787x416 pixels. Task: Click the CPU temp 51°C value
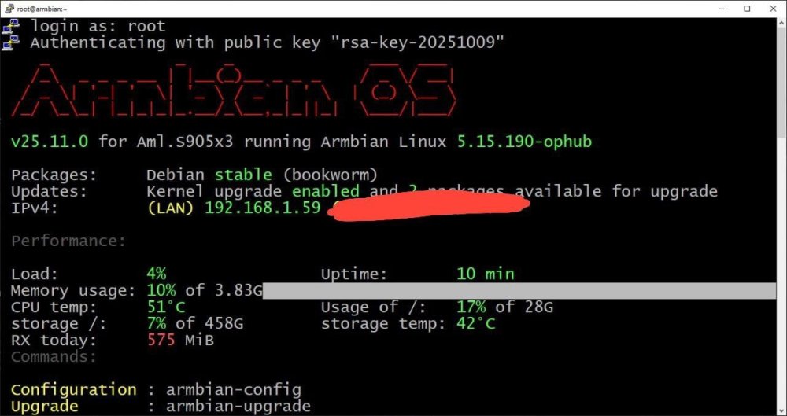coord(166,307)
